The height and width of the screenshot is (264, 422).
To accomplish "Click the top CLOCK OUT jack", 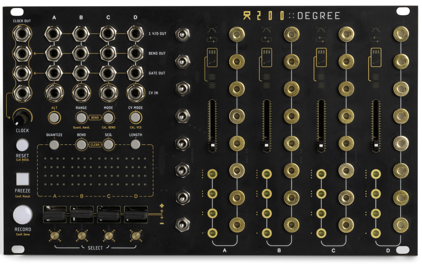I will [x=22, y=34].
